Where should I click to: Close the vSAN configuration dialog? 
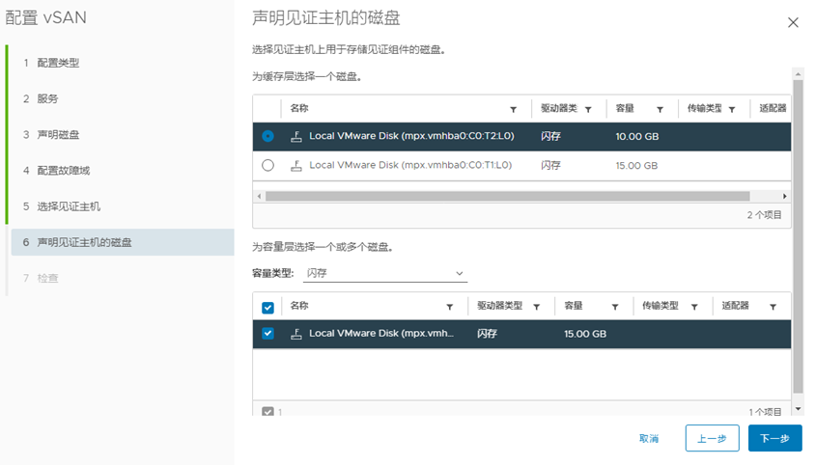coord(793,22)
